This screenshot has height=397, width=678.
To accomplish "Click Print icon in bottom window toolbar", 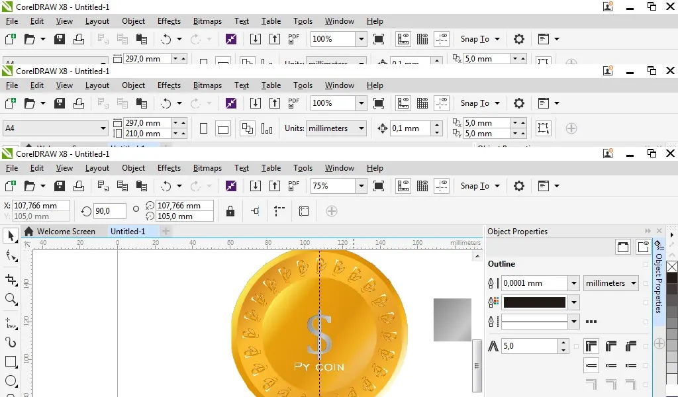I will 79,186.
